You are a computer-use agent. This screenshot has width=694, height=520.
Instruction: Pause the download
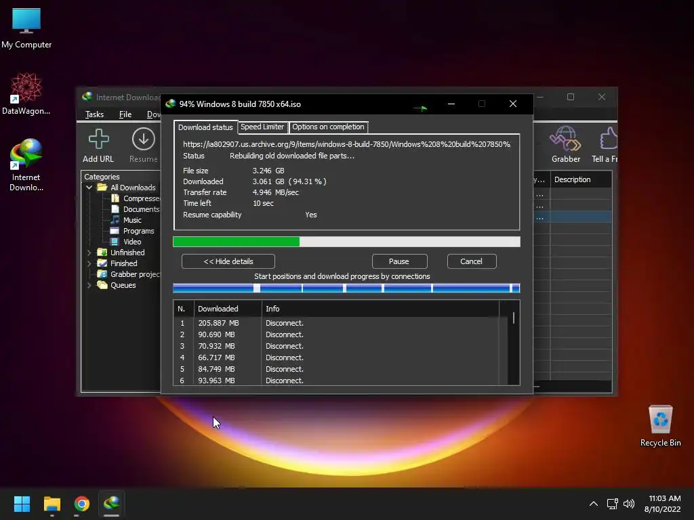tap(399, 261)
